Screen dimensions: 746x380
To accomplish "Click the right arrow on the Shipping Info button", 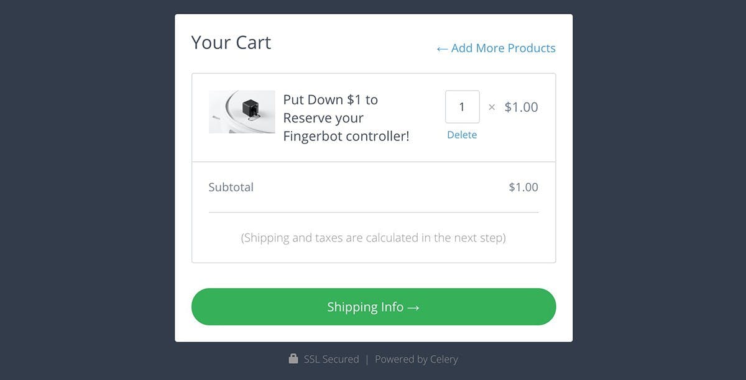I will (x=413, y=307).
